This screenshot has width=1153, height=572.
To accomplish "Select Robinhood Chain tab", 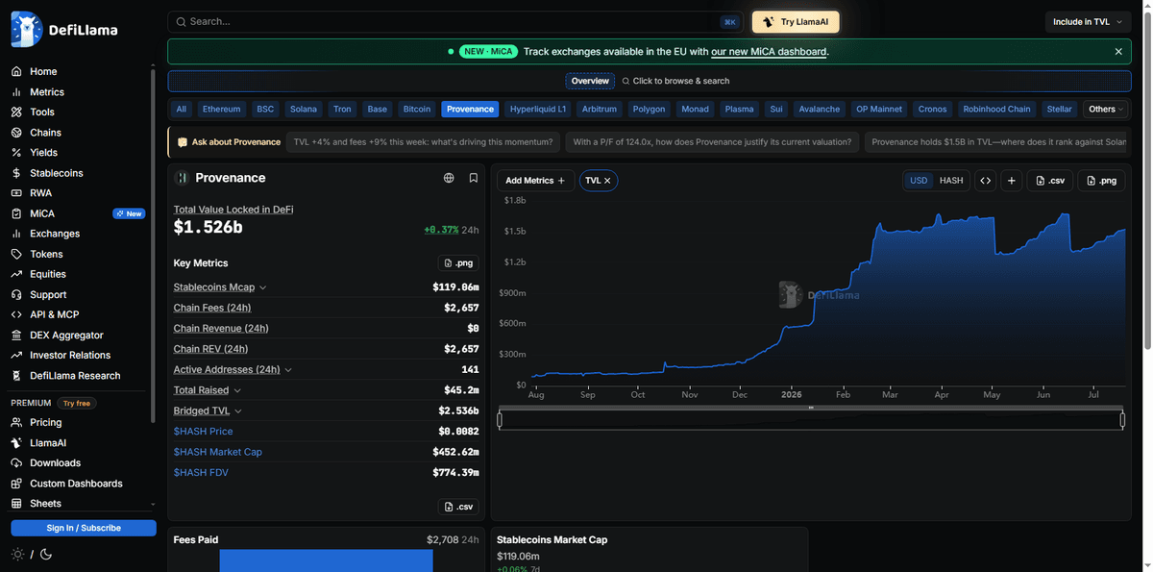I will pos(997,109).
